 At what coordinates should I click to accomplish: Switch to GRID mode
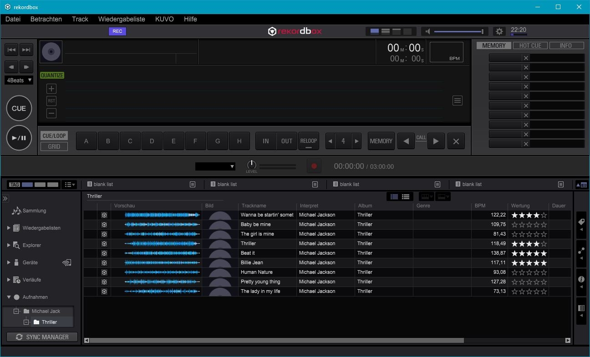[54, 146]
